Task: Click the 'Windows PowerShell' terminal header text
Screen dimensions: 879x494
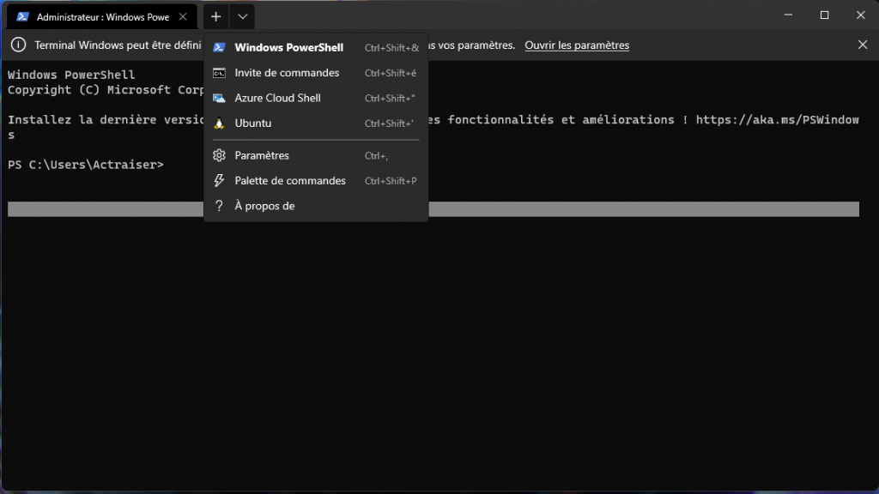Action: (x=71, y=75)
